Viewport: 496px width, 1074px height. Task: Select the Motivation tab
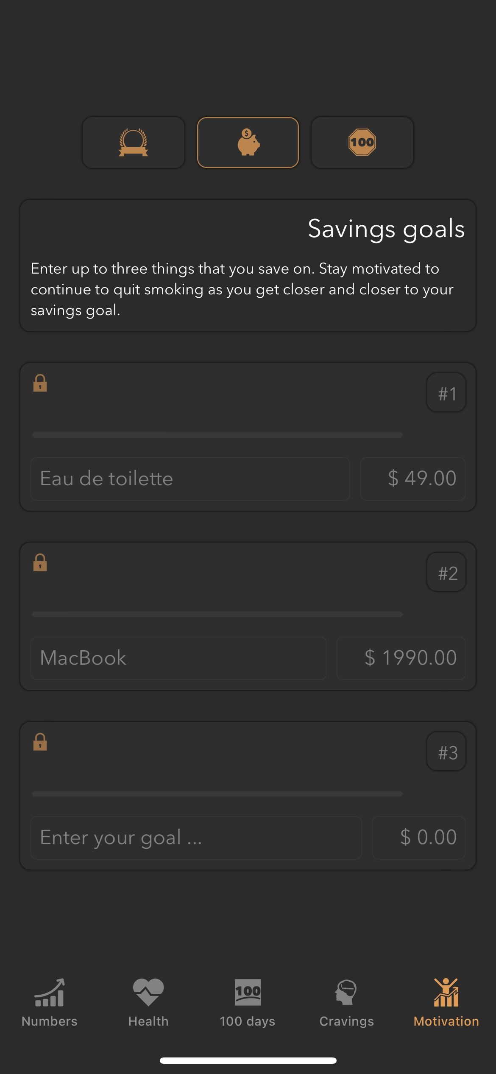446,1003
